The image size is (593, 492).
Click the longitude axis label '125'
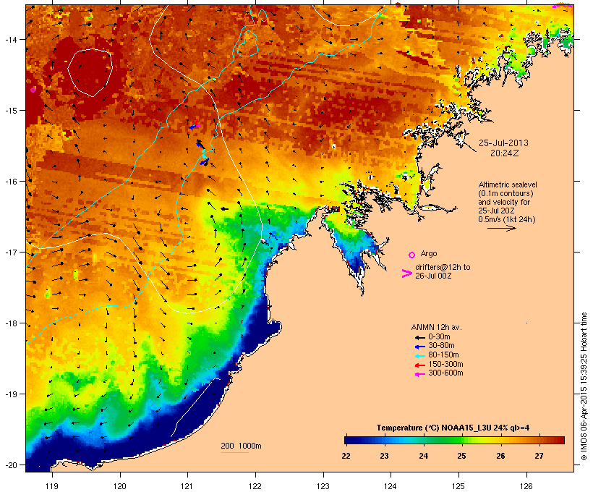[x=458, y=486]
